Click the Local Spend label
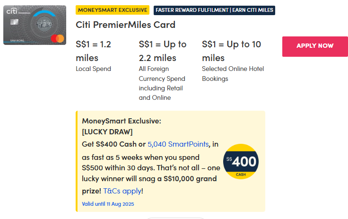The width and height of the screenshot is (348, 219). point(93,69)
